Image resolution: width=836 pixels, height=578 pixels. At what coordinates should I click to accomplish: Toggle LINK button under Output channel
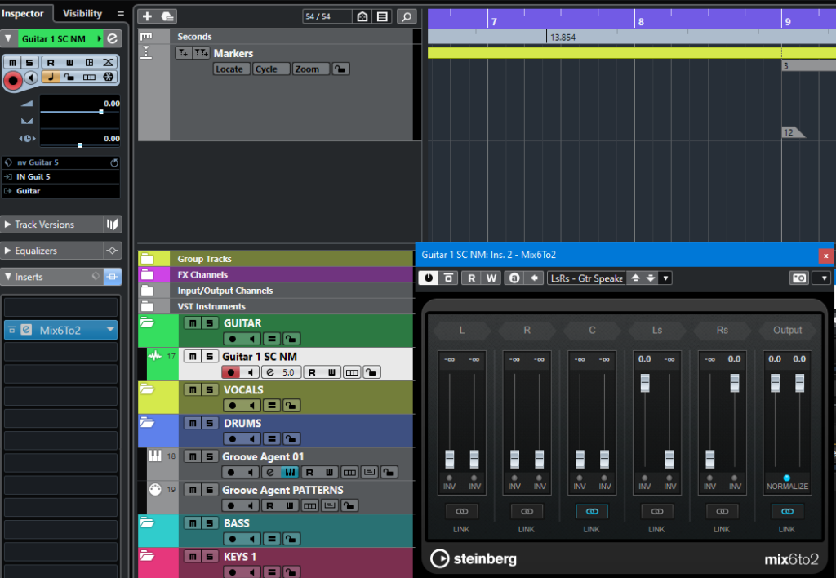tap(787, 511)
